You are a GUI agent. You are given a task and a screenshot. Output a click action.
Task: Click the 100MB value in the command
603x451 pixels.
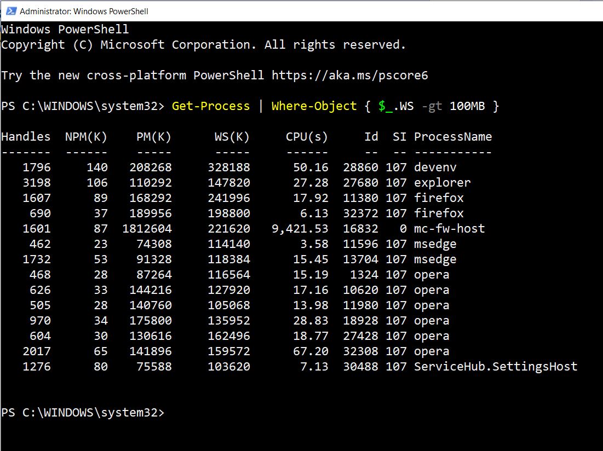(467, 106)
